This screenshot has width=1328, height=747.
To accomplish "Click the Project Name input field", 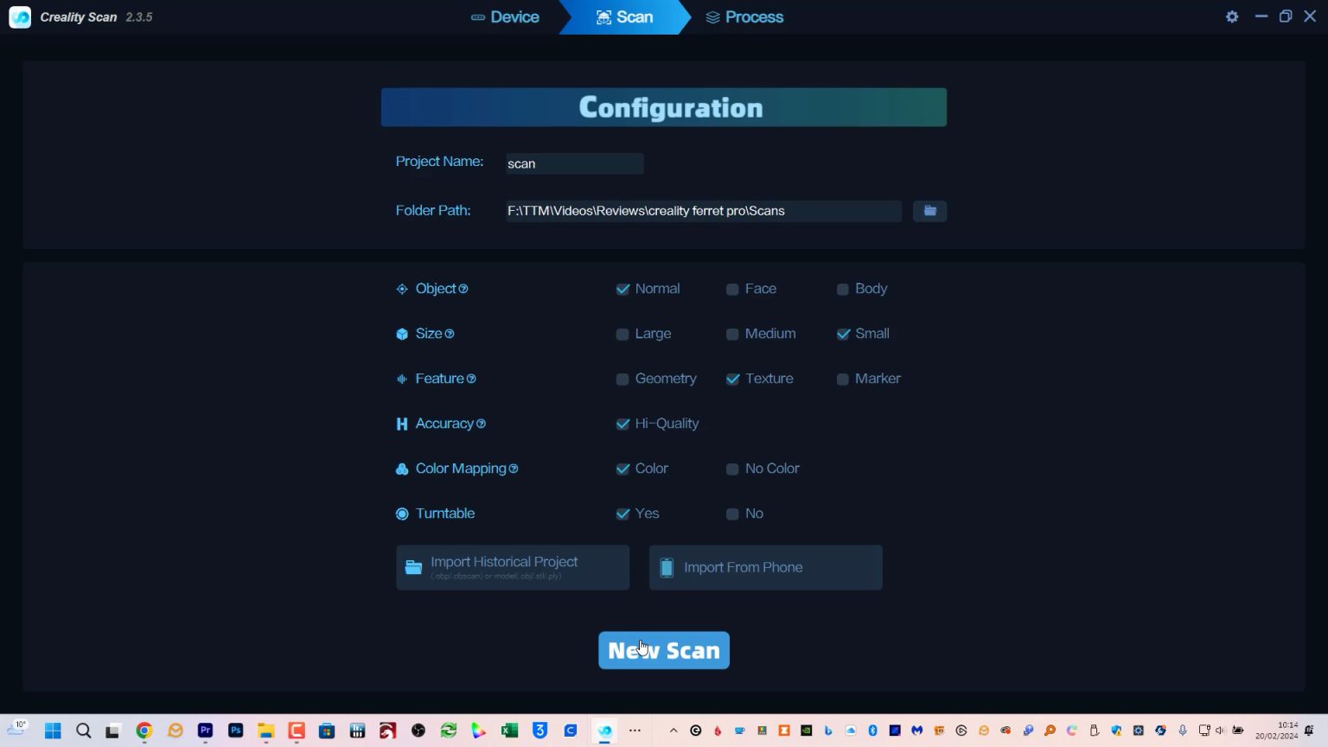I will (575, 163).
